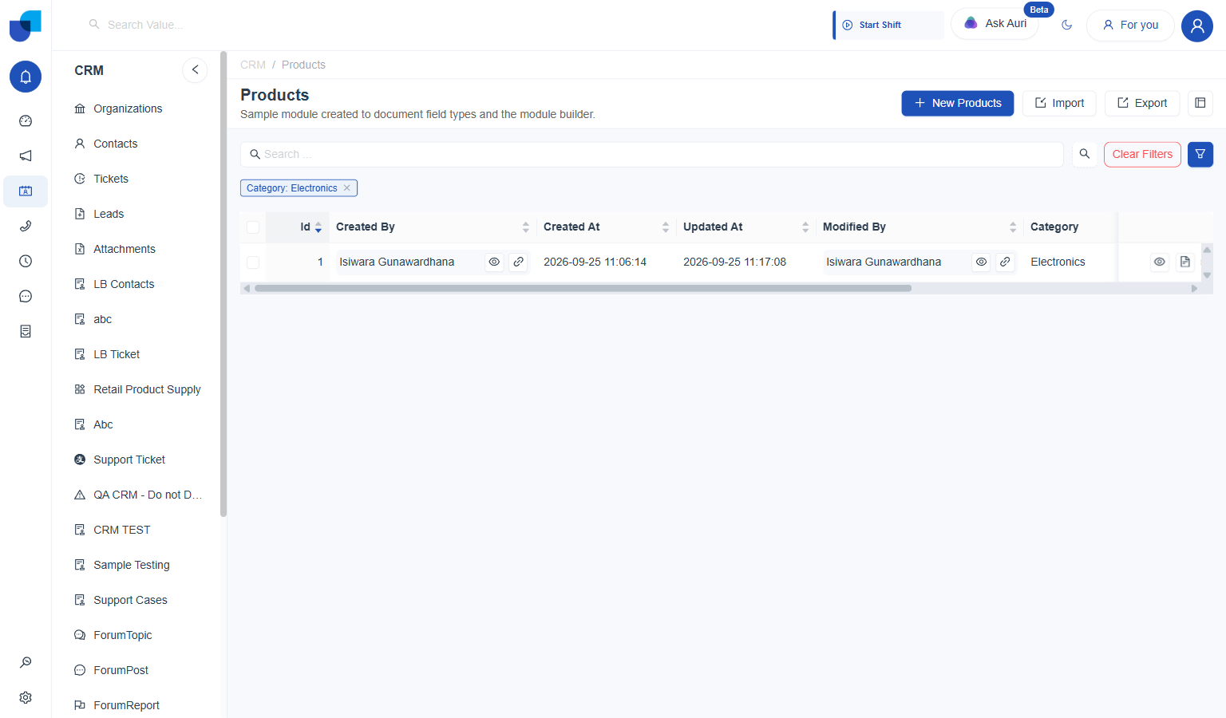Click the settings gear icon in left rail
Screen dimensions: 1226x718
[x=26, y=697]
